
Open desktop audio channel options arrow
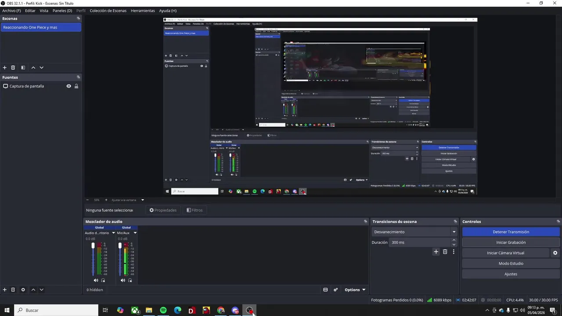click(x=113, y=233)
